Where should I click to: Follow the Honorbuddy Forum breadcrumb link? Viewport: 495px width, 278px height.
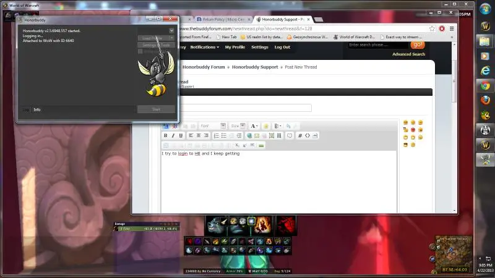[x=204, y=67]
